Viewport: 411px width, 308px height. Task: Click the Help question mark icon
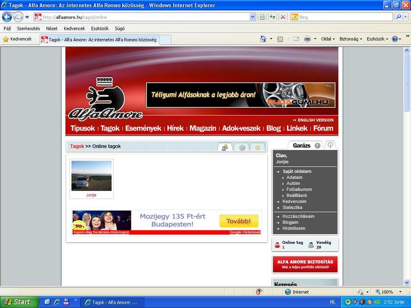coord(395,39)
